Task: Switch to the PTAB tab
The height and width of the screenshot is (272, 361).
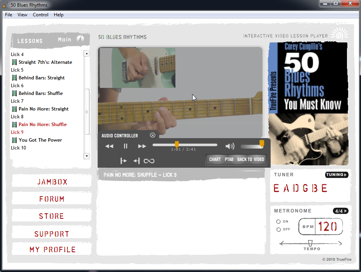Action: click(229, 160)
